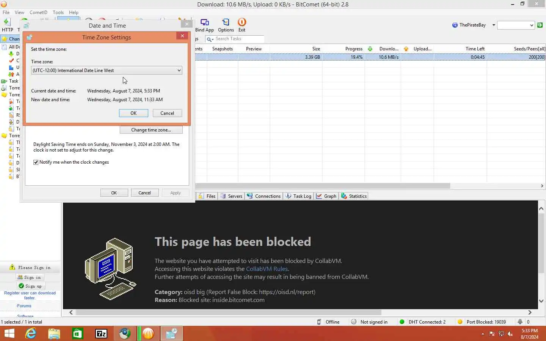Click OK in Time Zone Settings
The width and height of the screenshot is (546, 341).
pos(133,113)
